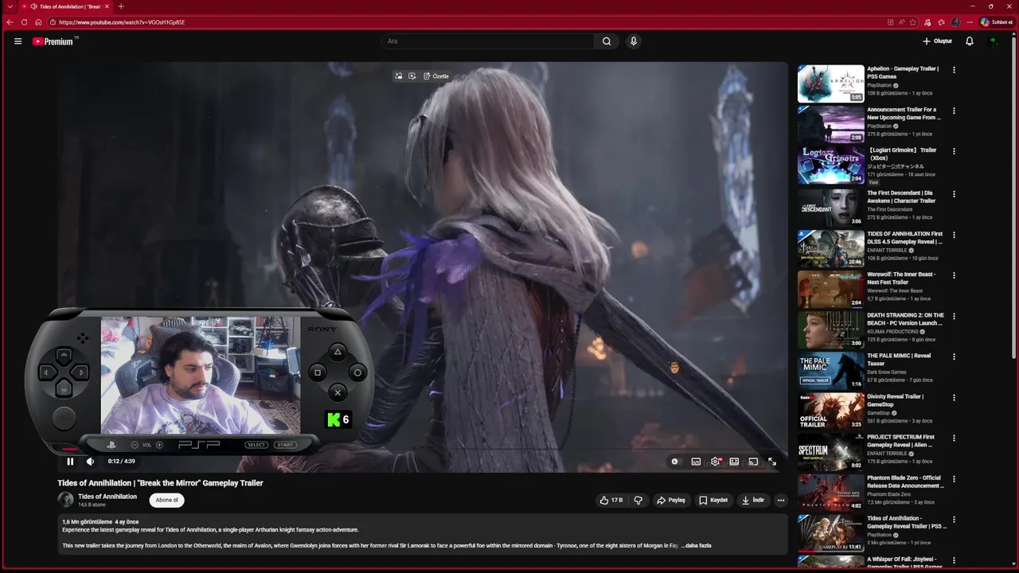Open Announcement Trailer For a New Upcoming Game
Image resolution: width=1019 pixels, height=573 pixels.
coord(903,114)
